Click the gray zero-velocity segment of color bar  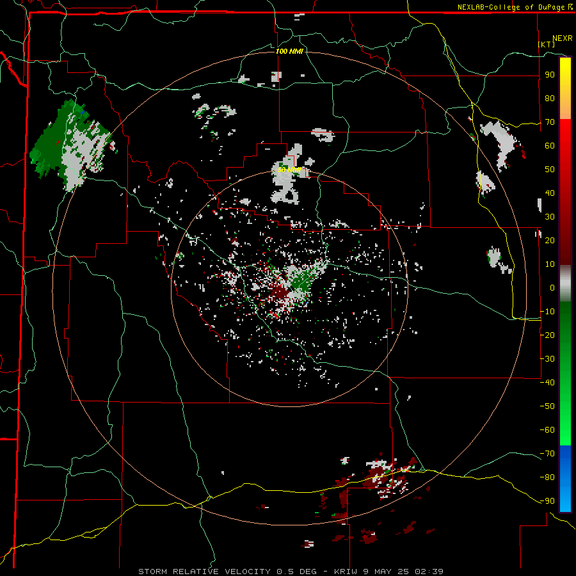pyautogui.click(x=565, y=284)
